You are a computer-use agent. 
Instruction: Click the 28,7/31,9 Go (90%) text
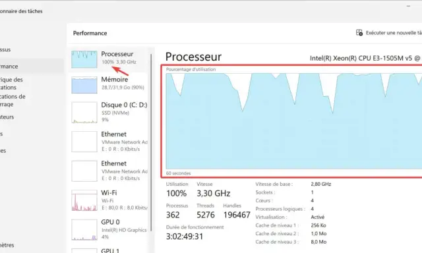[123, 88]
